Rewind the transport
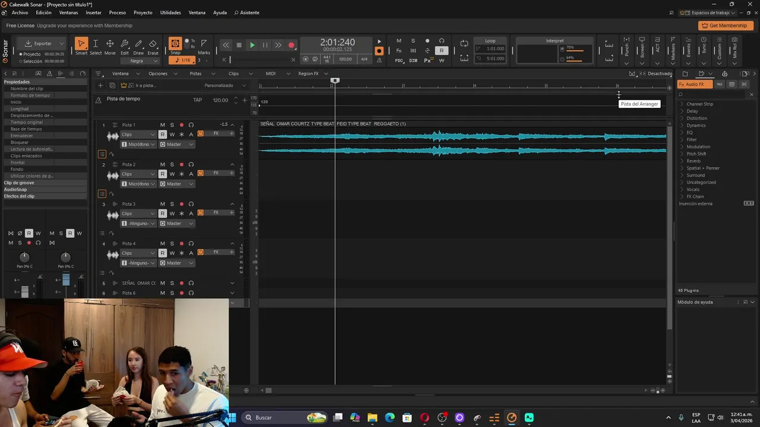This screenshot has height=427, width=760. (x=226, y=45)
